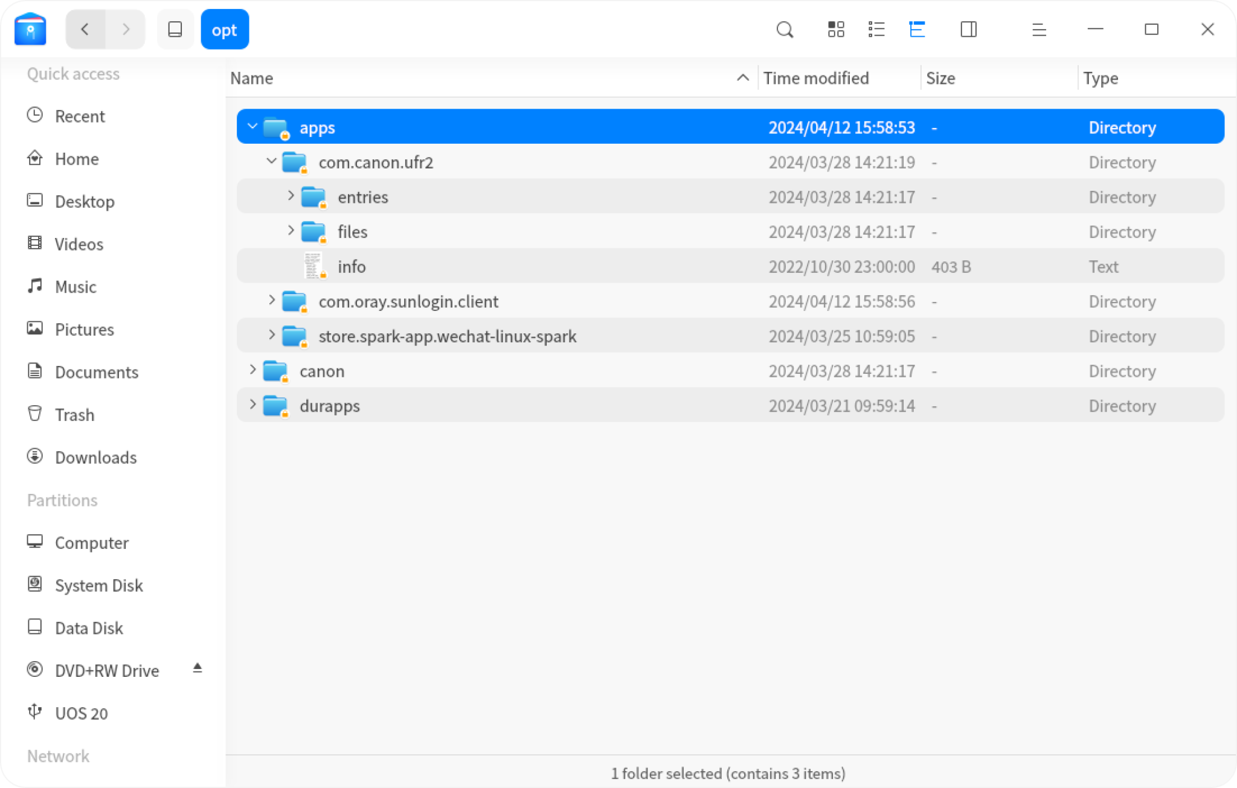Toggle Name column sort order
This screenshot has width=1237, height=788.
point(252,78)
